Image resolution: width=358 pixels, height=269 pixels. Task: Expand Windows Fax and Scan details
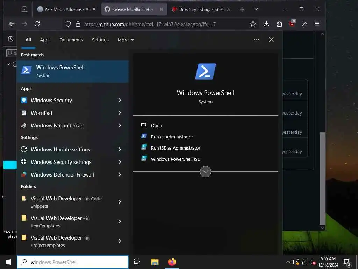120,125
